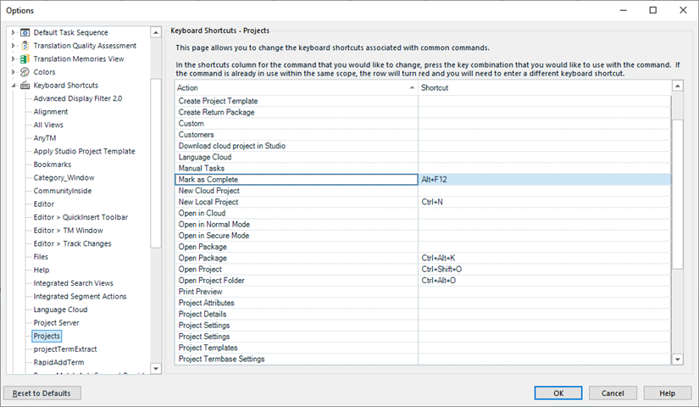This screenshot has width=699, height=407.
Task: Select the CommunityInside tree item
Action: (63, 191)
